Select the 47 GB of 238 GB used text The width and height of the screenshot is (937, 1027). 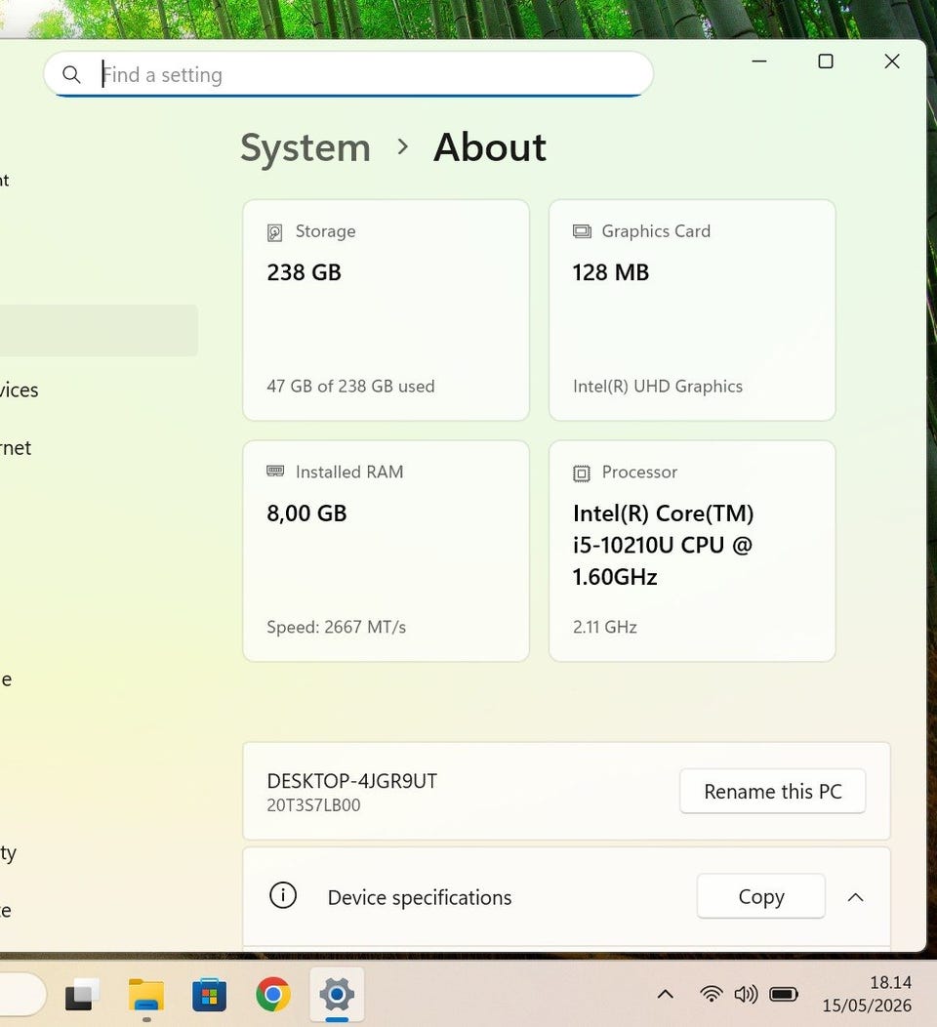[x=350, y=386]
